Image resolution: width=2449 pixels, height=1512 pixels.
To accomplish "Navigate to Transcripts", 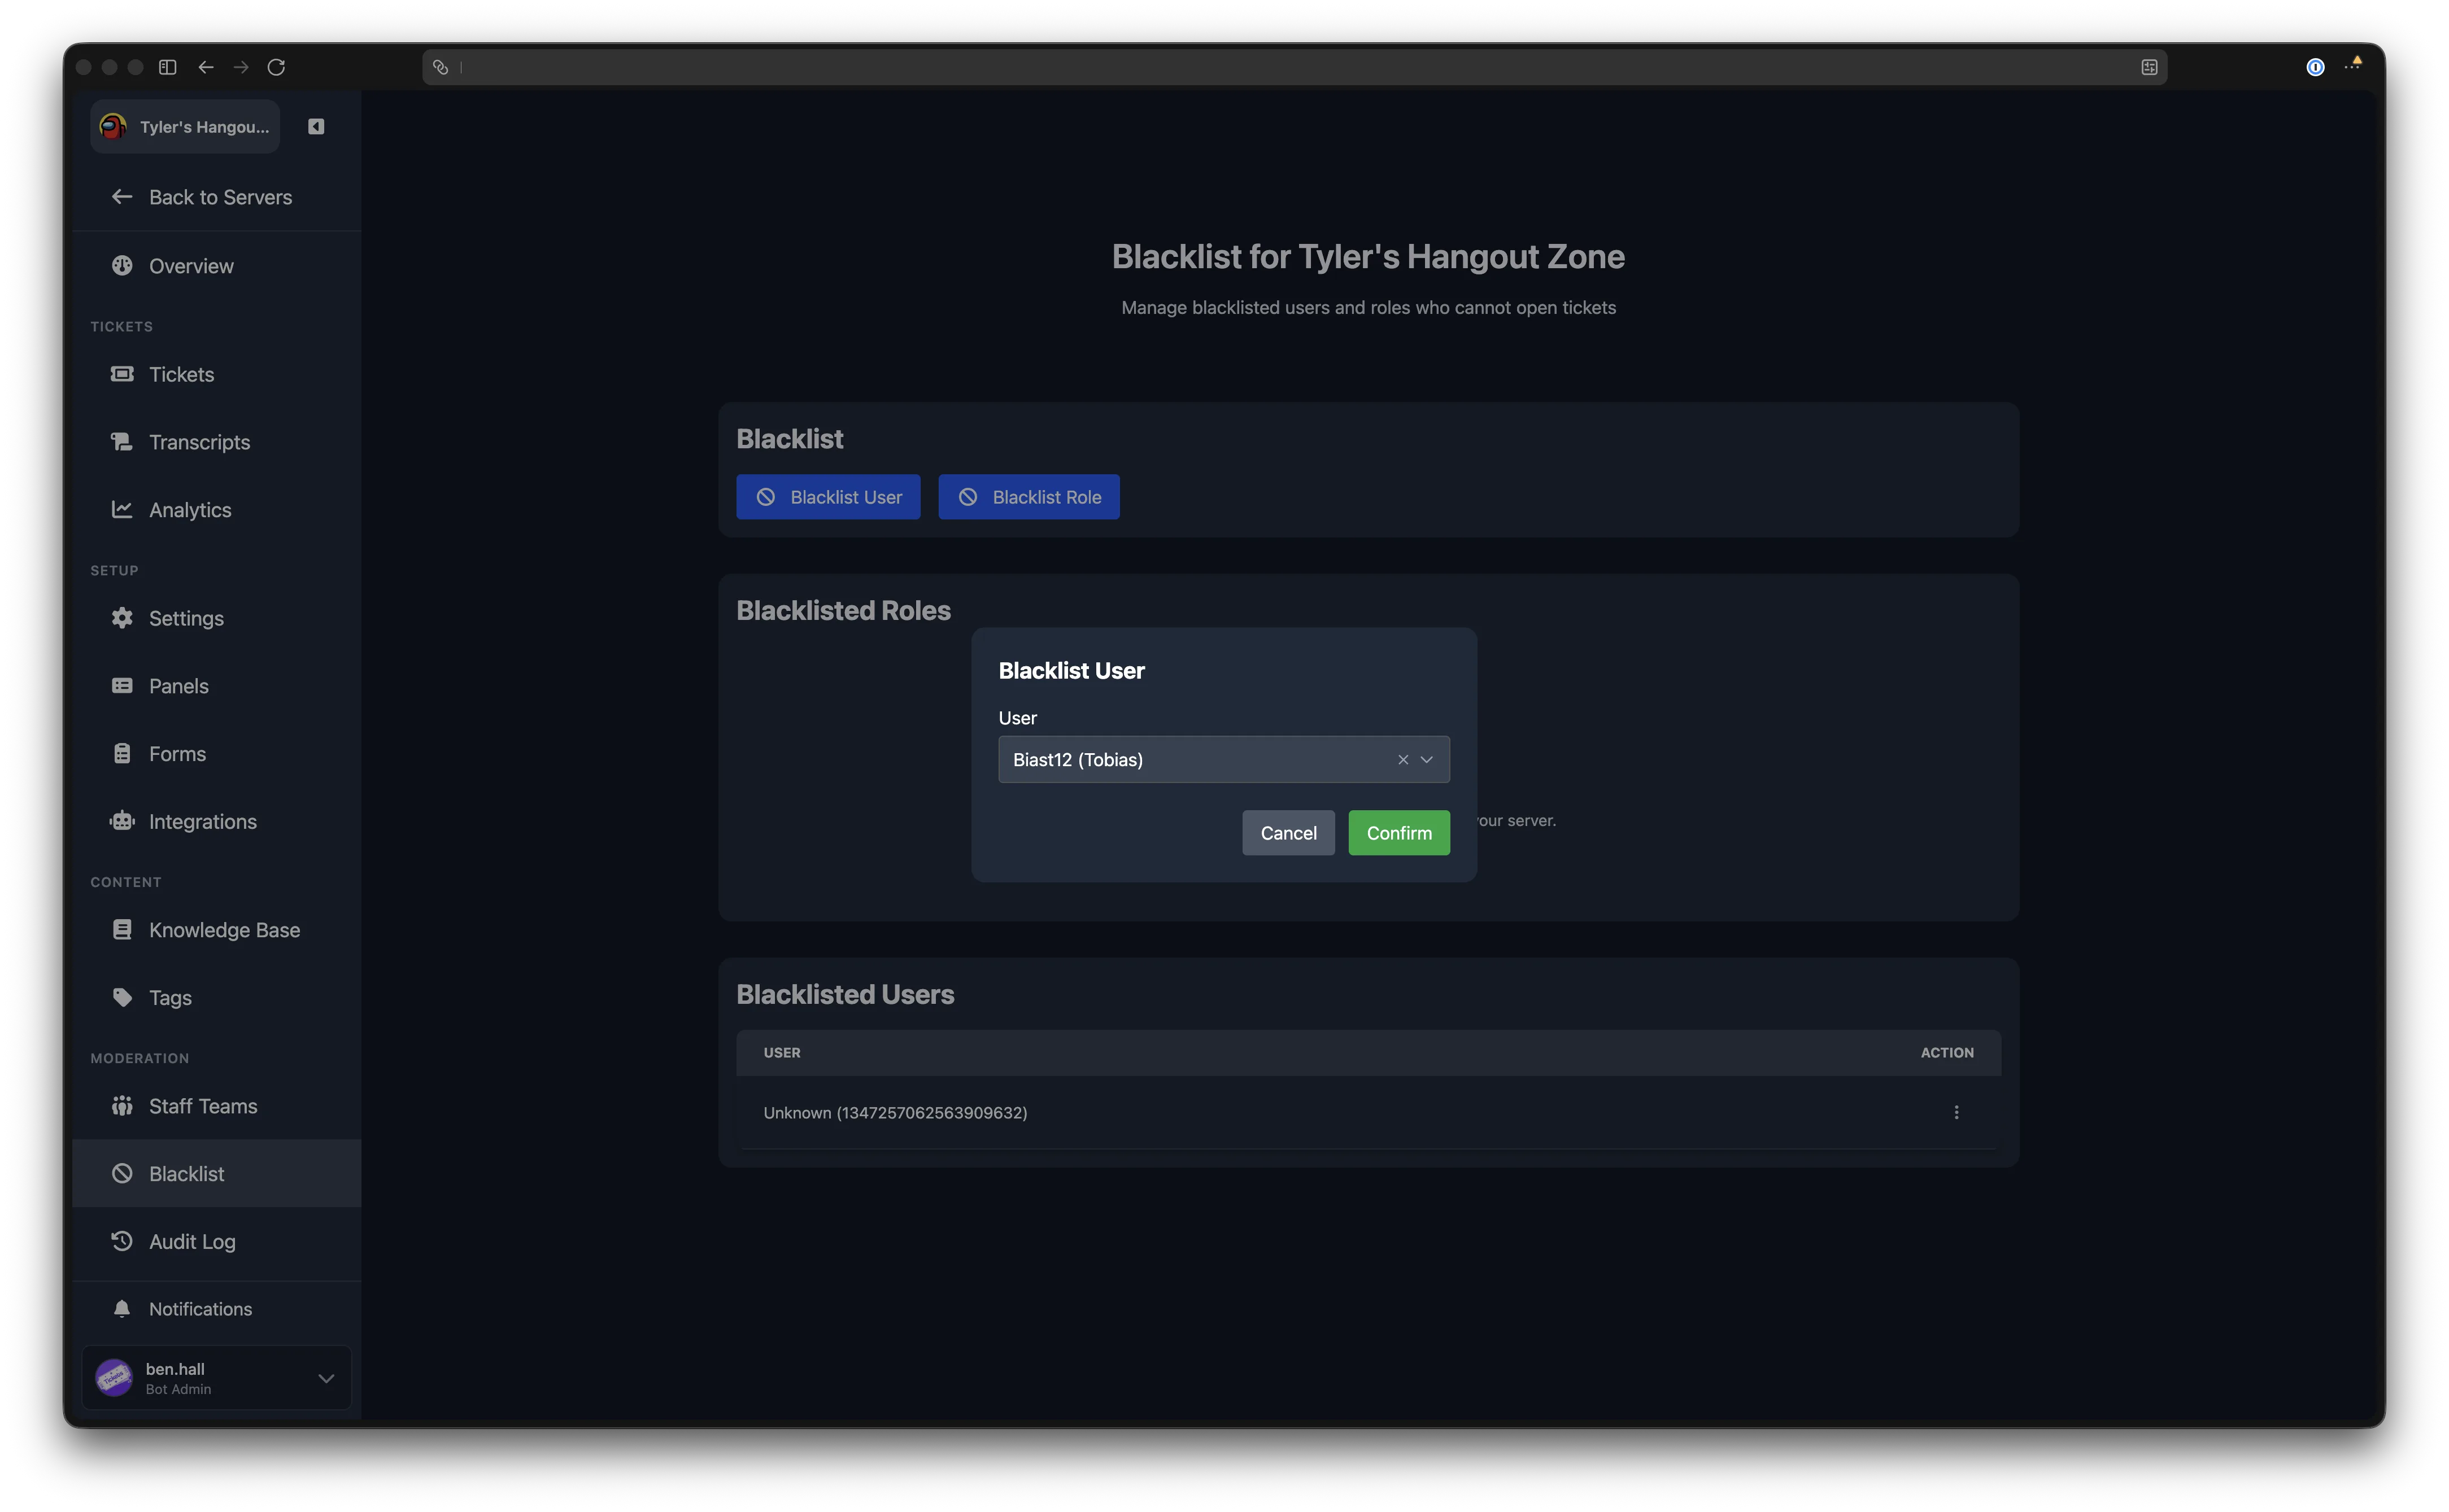I will click(217, 442).
